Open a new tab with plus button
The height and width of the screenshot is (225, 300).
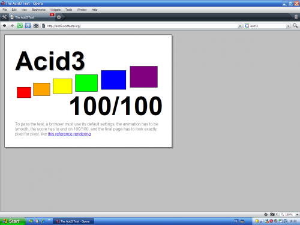(x=59, y=17)
